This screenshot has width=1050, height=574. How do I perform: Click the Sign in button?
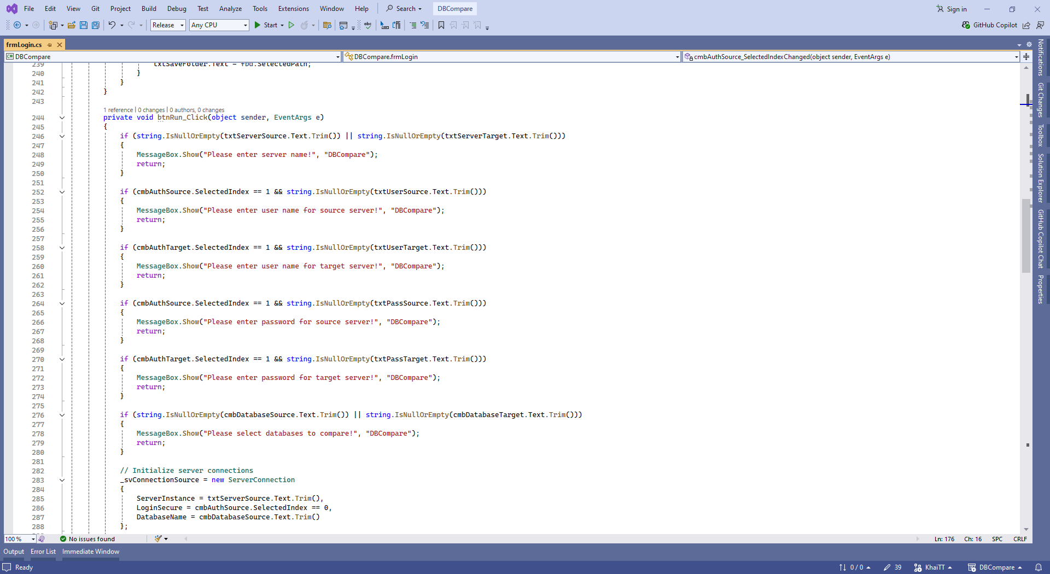pyautogui.click(x=952, y=9)
